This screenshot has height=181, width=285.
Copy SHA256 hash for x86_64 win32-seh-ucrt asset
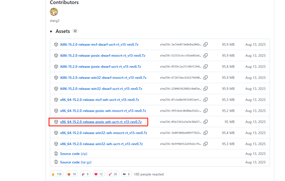(x=206, y=144)
